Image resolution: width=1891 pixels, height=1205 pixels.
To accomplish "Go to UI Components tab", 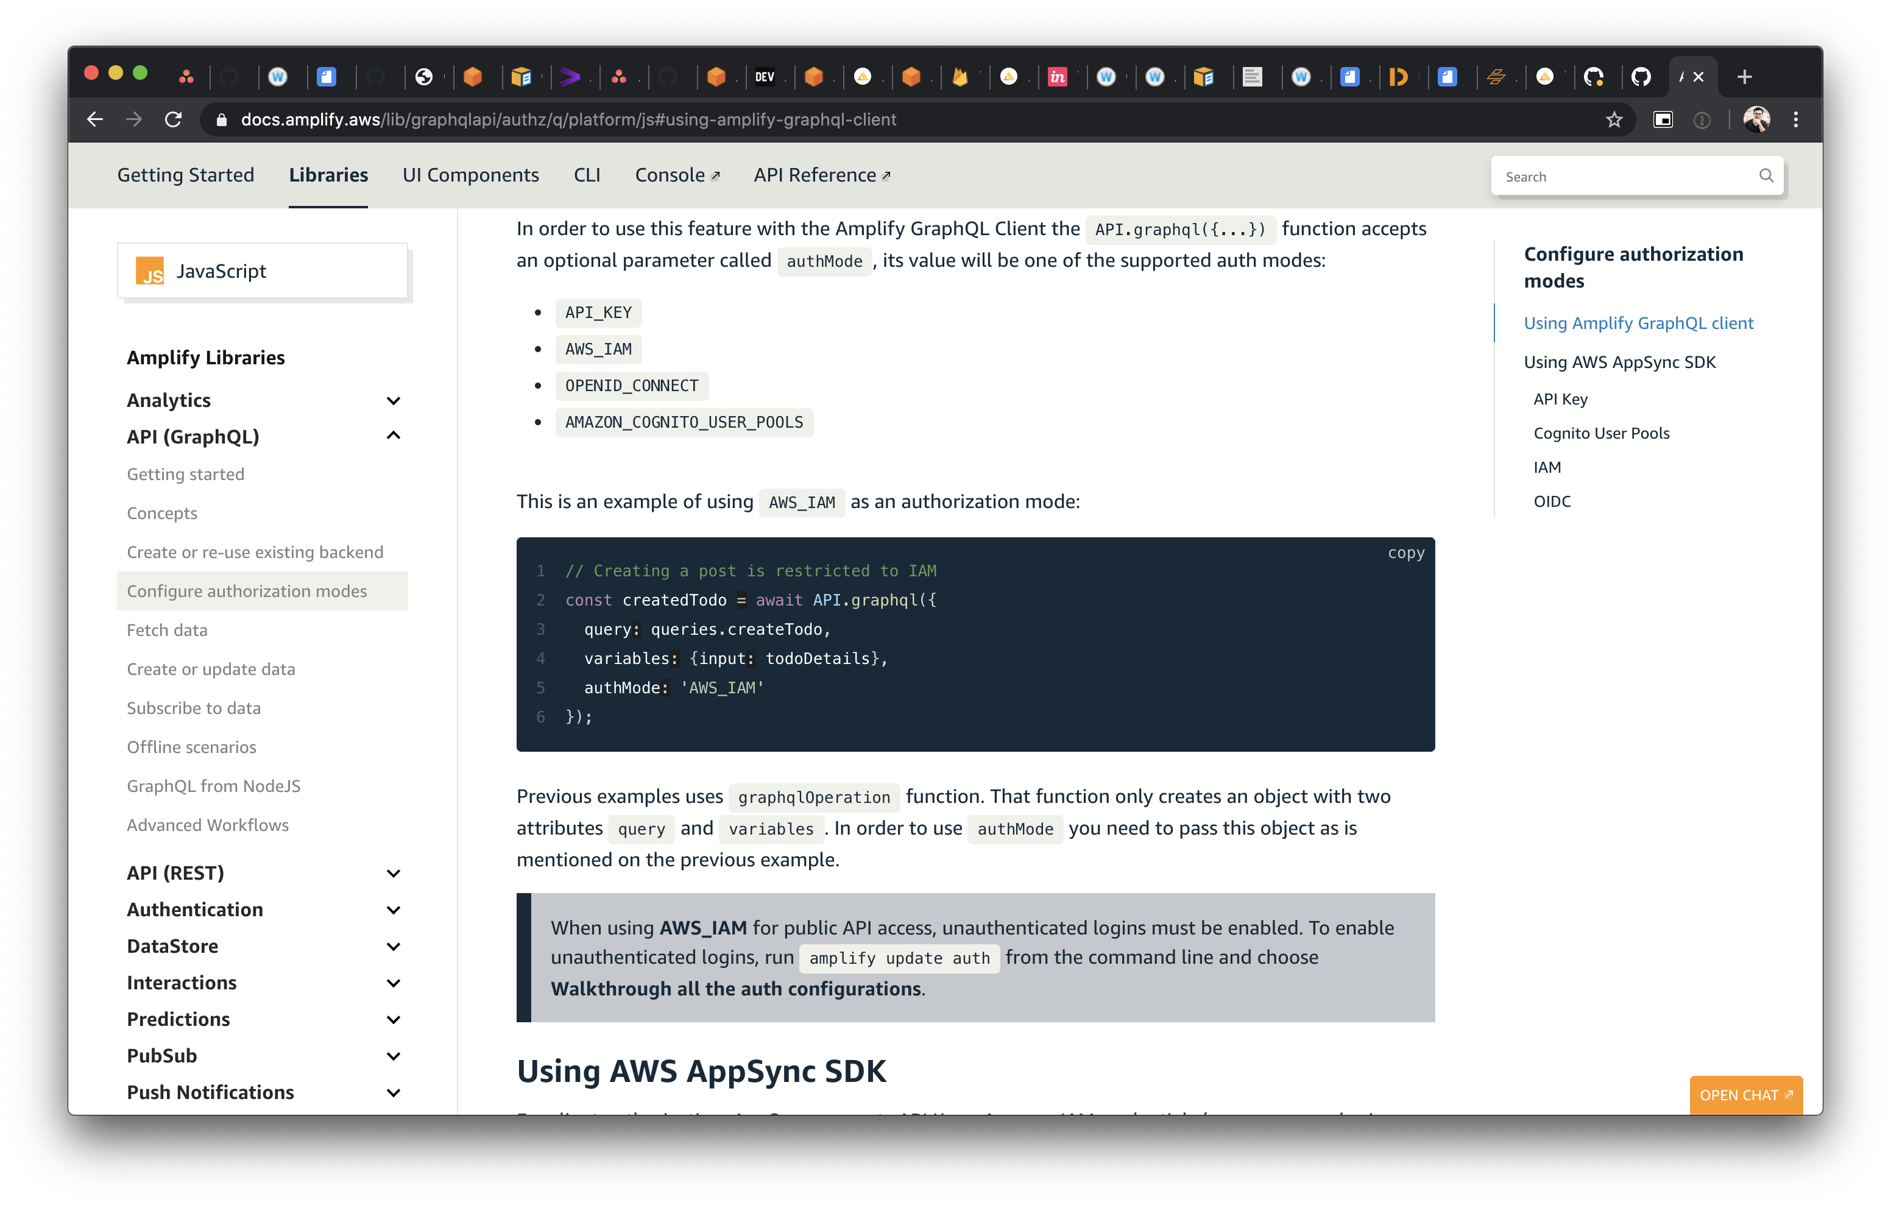I will 470,175.
